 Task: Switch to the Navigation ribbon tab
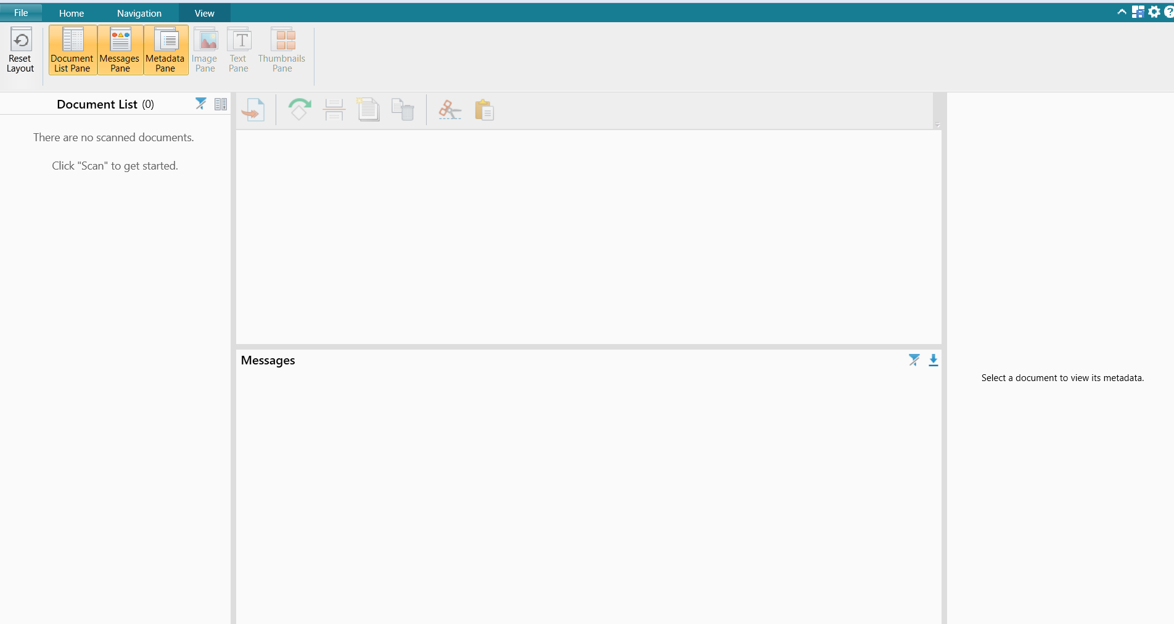[x=139, y=13]
